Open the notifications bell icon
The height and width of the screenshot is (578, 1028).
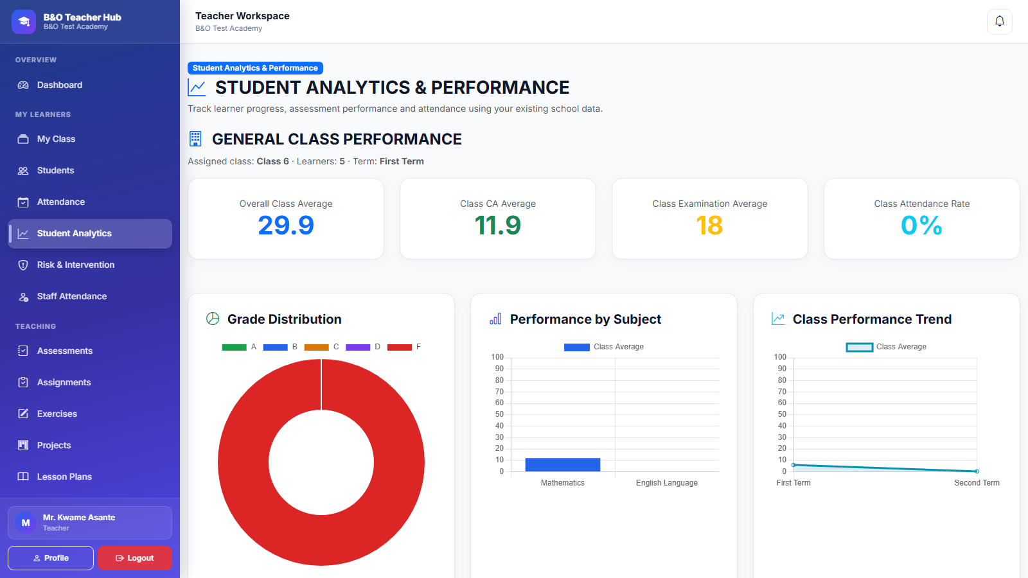(x=1000, y=21)
